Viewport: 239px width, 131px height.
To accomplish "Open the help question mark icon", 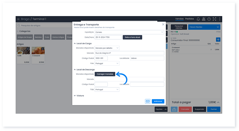I will (x=209, y=19).
